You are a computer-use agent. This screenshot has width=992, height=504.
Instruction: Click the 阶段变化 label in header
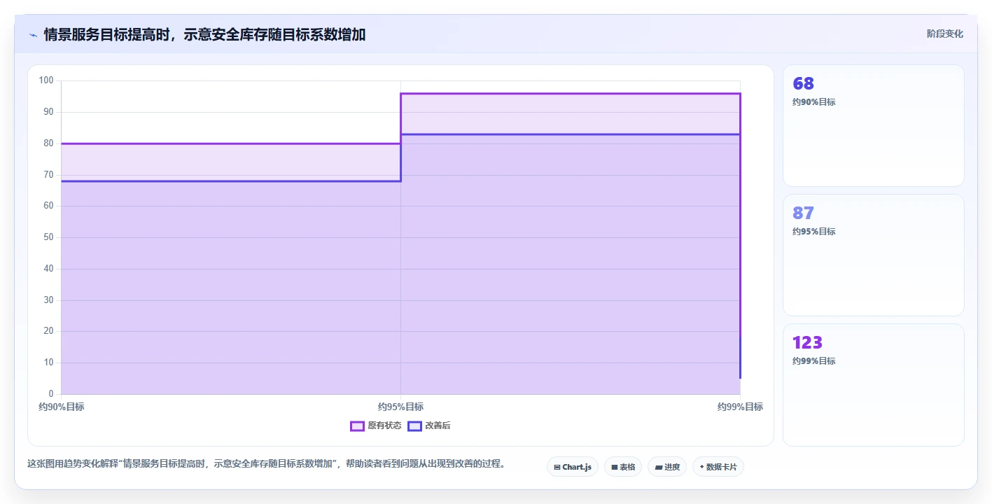(x=945, y=34)
